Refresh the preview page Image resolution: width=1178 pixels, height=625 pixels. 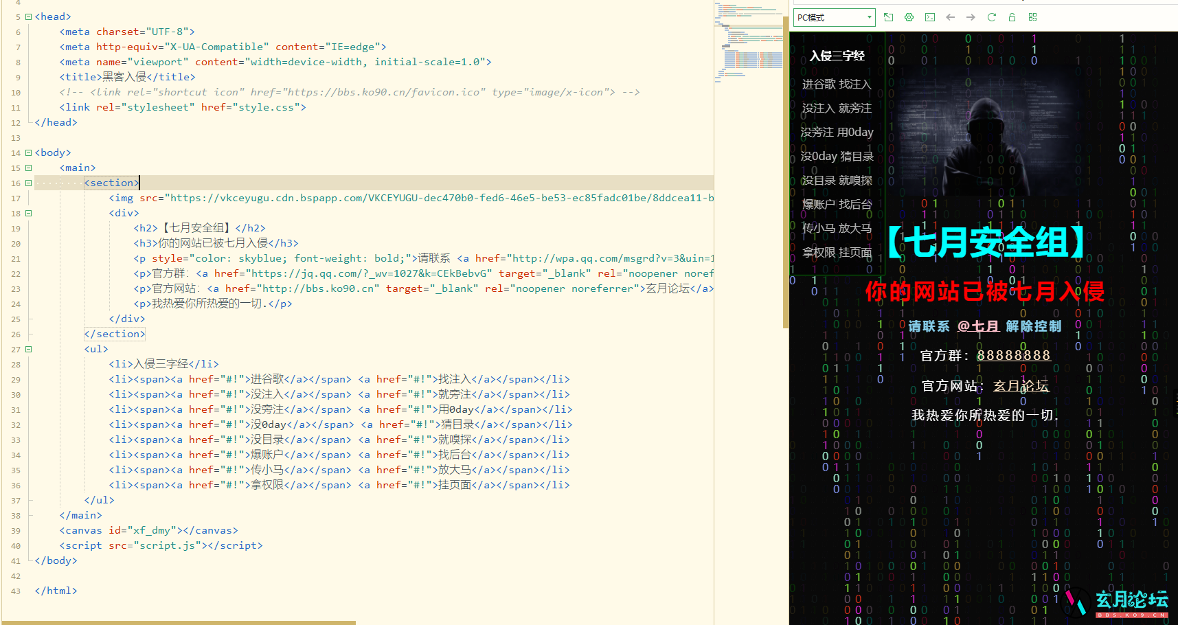(991, 17)
